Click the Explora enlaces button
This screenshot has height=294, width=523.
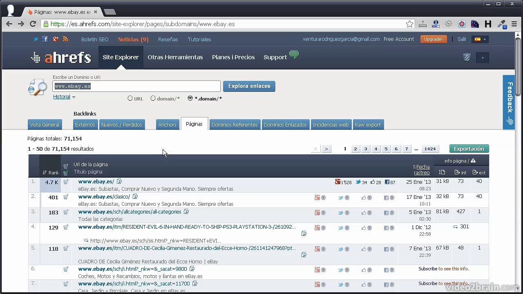tap(249, 86)
